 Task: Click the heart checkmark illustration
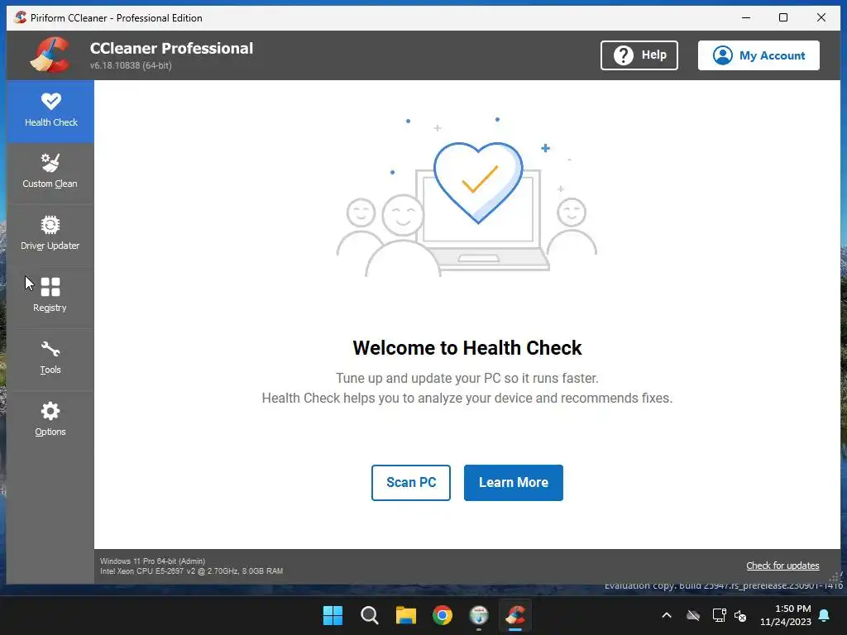coord(478,183)
